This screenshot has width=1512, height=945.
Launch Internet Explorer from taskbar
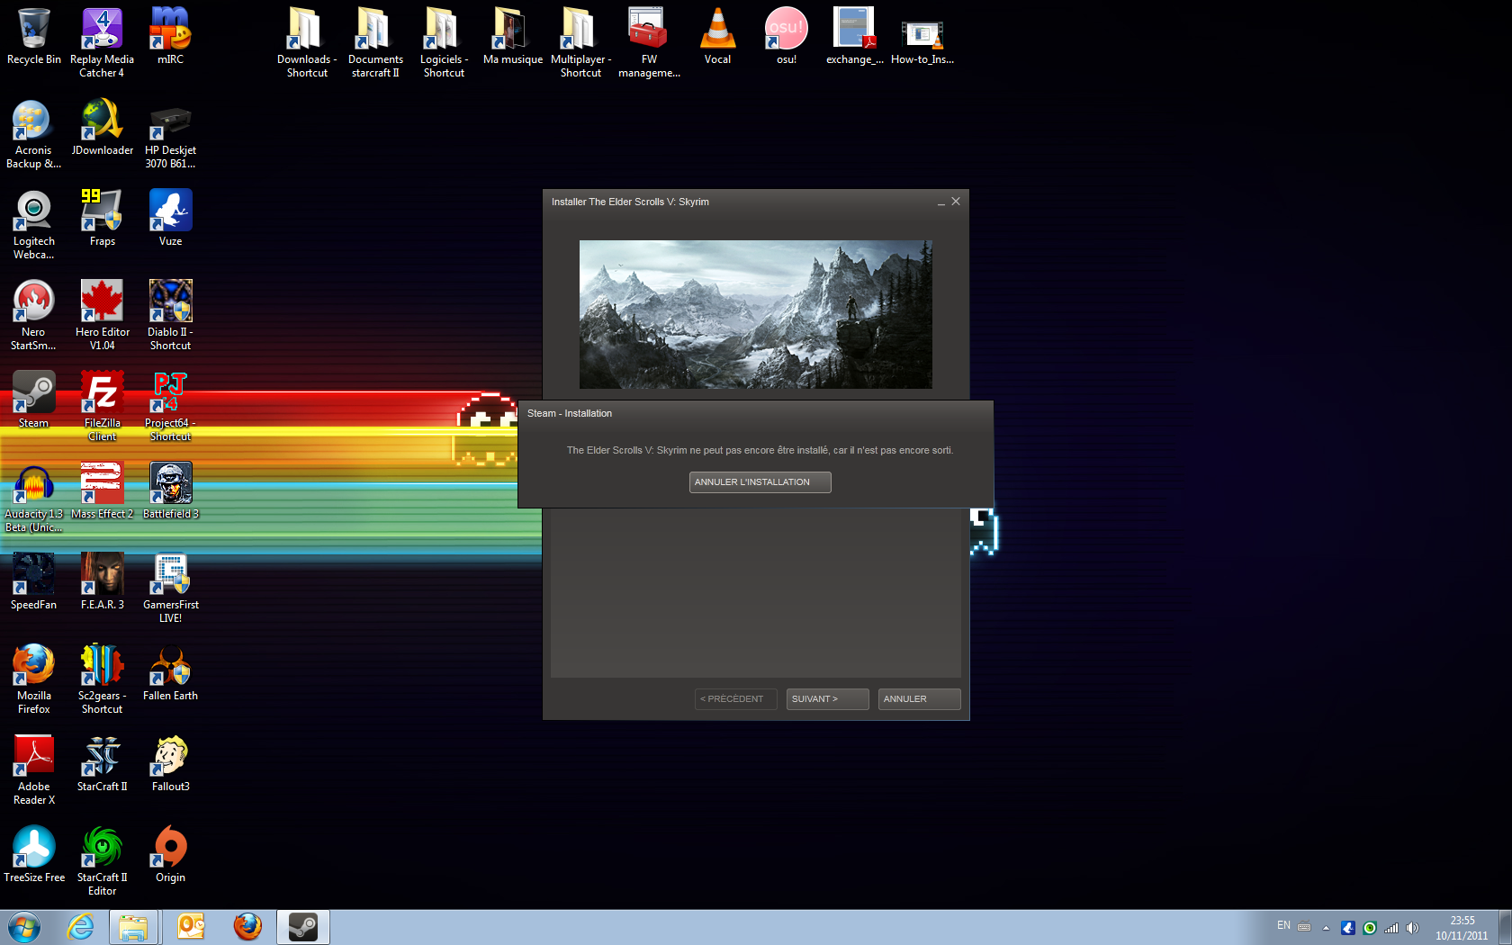tap(80, 927)
